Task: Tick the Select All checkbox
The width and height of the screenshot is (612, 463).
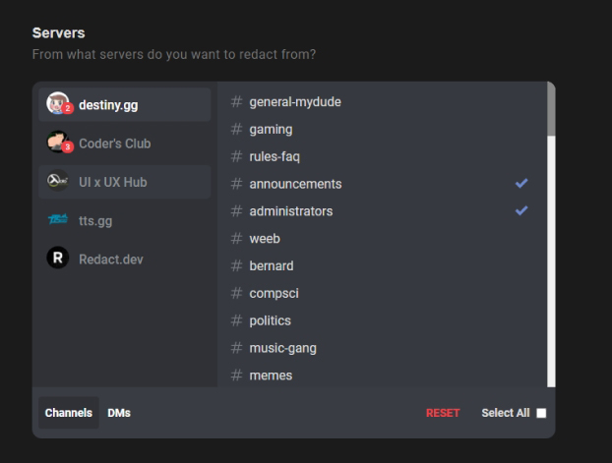Action: tap(541, 413)
